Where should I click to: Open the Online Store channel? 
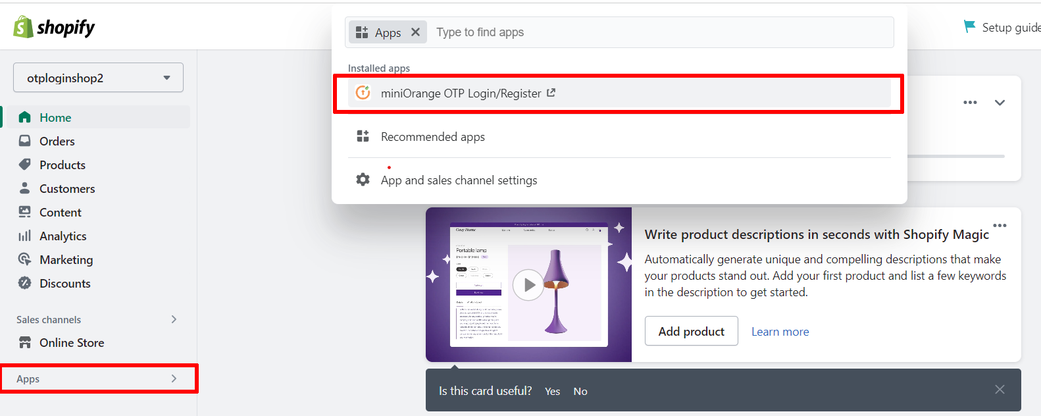(x=71, y=342)
